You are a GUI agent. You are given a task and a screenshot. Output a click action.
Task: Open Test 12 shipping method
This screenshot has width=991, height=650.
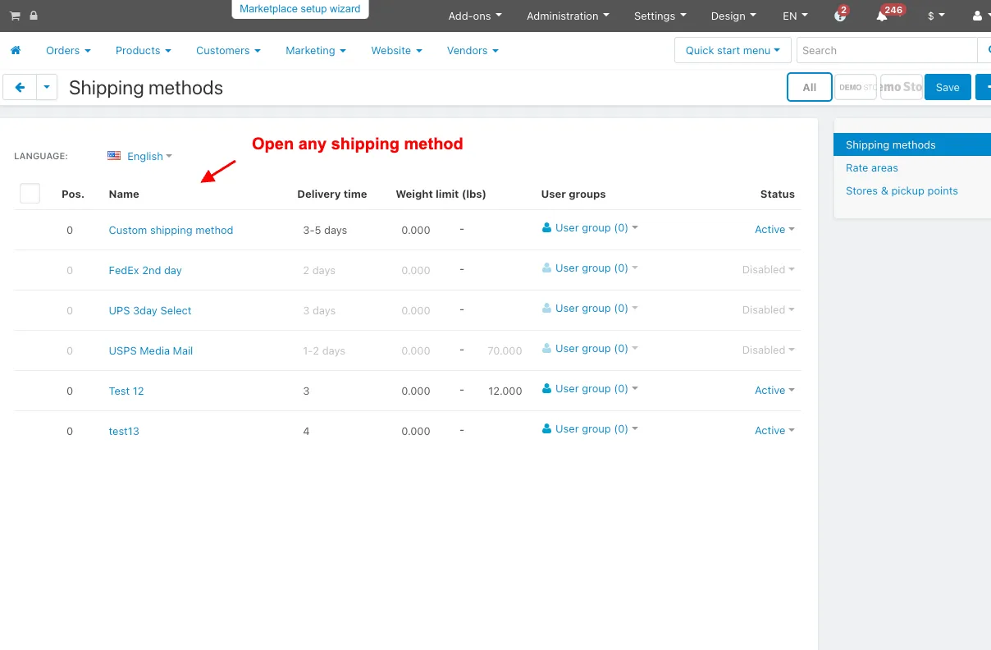[126, 391]
